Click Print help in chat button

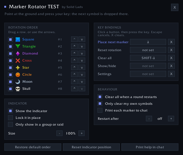[150, 147]
